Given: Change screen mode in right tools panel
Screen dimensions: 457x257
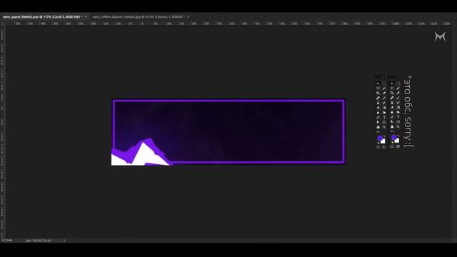Looking at the screenshot, I should pos(398,146).
